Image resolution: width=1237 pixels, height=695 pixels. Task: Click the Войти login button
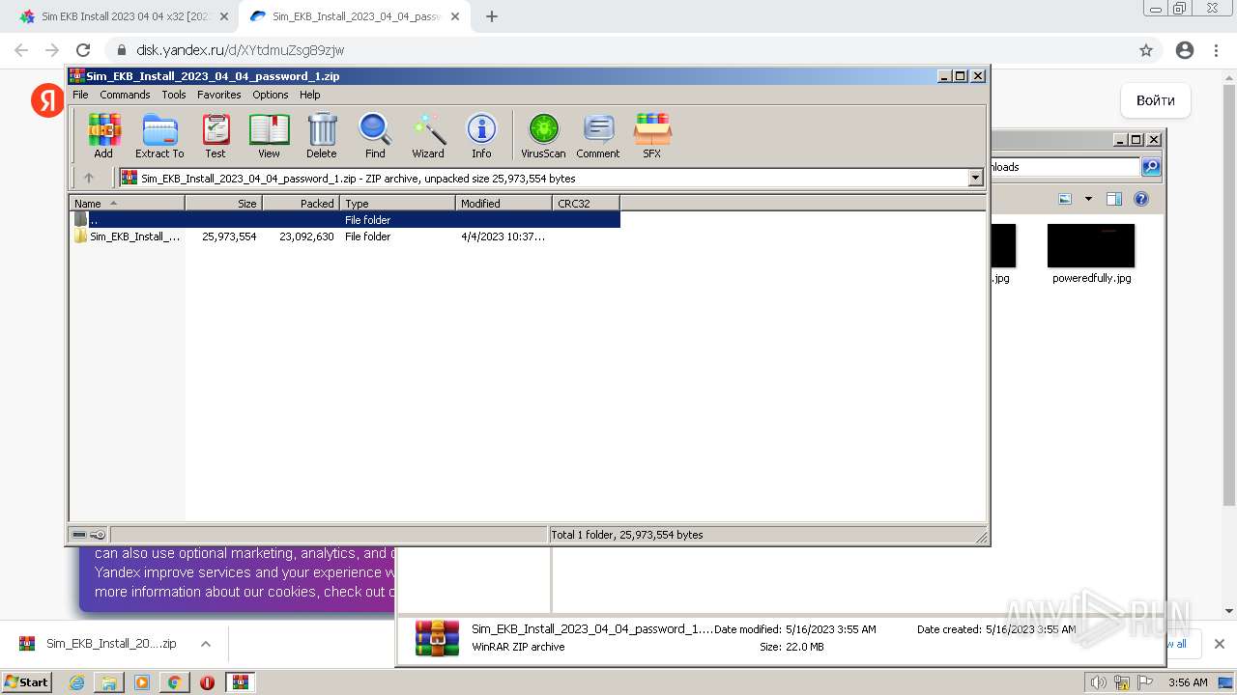tap(1156, 100)
